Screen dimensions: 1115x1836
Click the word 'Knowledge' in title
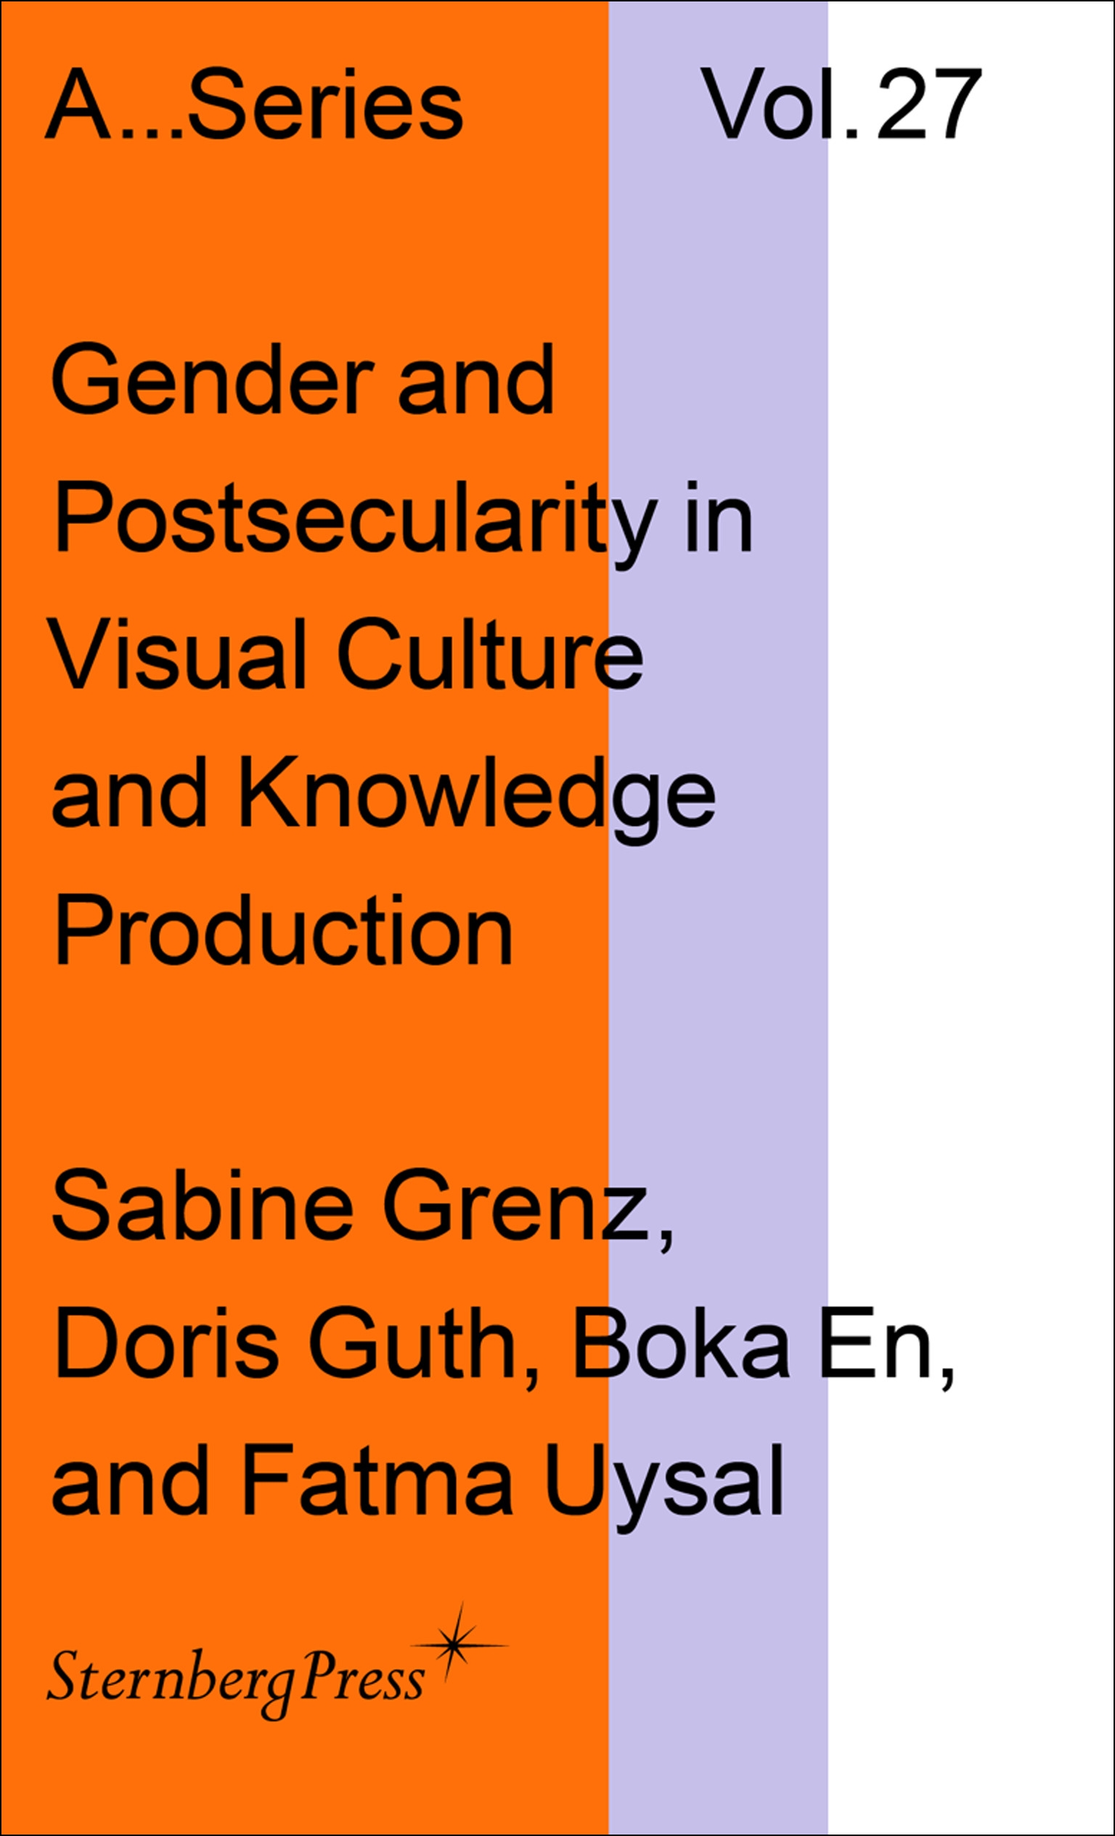(477, 797)
